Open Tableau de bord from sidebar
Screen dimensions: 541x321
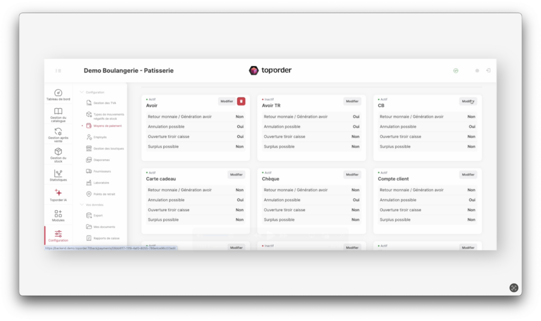click(58, 95)
